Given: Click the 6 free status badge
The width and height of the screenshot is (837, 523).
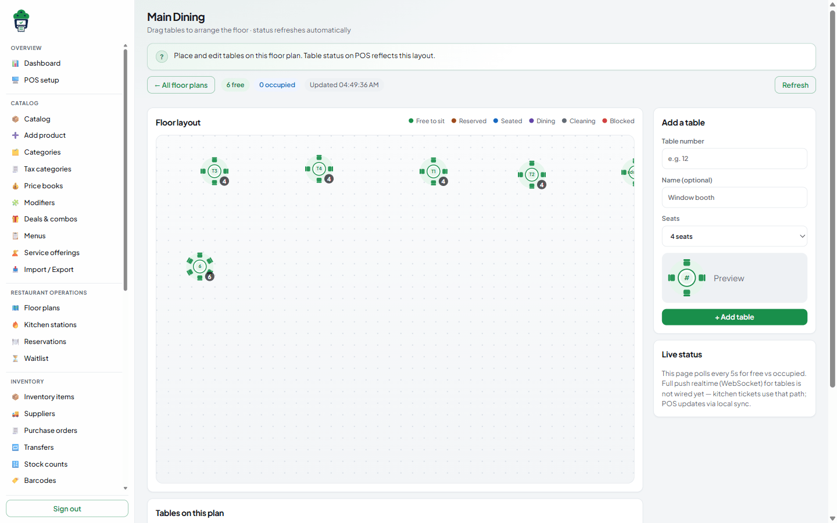Looking at the screenshot, I should 235,85.
